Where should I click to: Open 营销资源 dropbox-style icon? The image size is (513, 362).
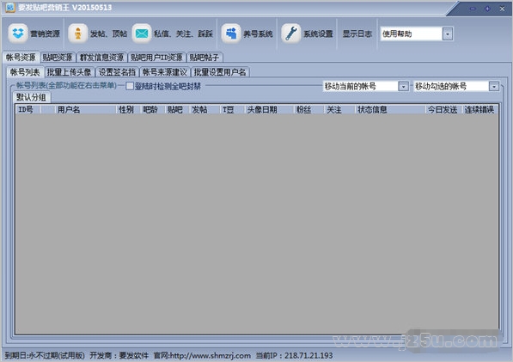click(x=18, y=34)
